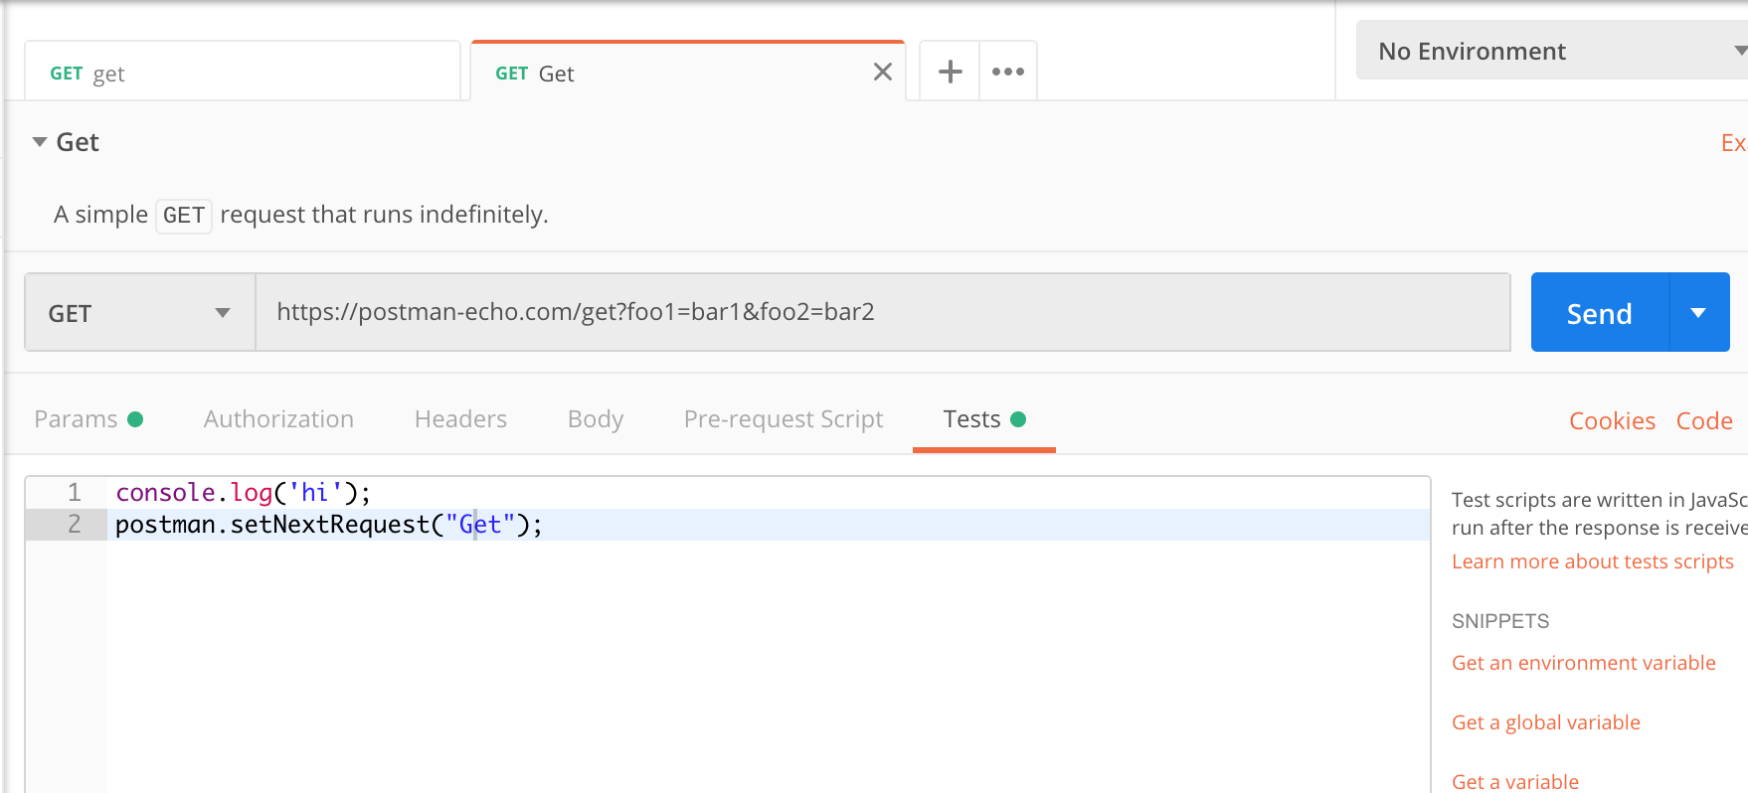Click the request URL input field
Screen dimensions: 1748x793
click(883, 312)
